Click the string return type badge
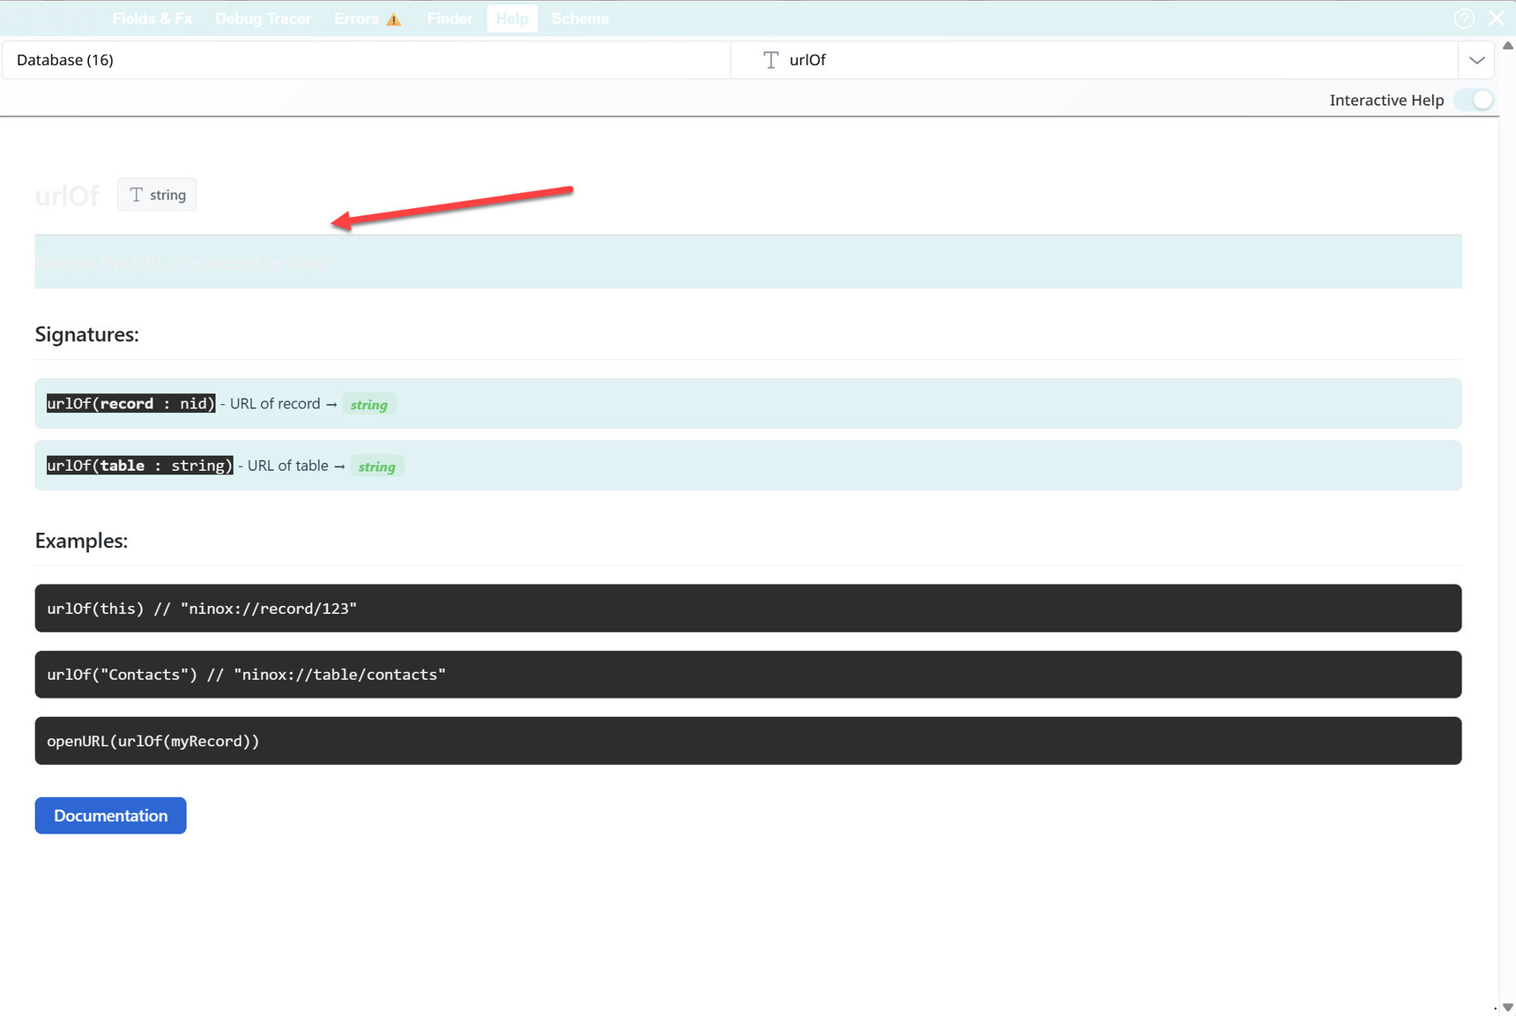Viewport: 1516px width, 1016px height. [x=157, y=195]
